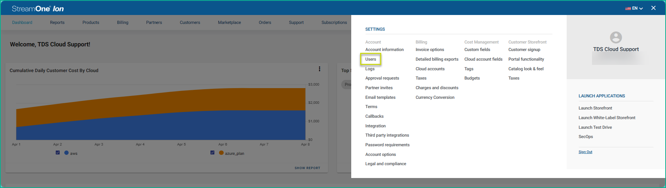666x188 pixels.
Task: Click the orange azure_plan legend color dot
Action: 221,153
